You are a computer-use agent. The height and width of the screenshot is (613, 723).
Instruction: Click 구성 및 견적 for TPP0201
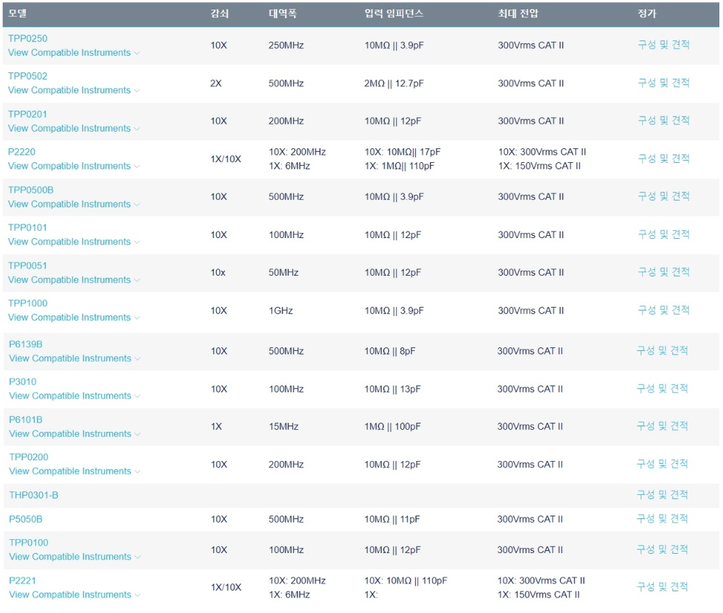coord(664,121)
